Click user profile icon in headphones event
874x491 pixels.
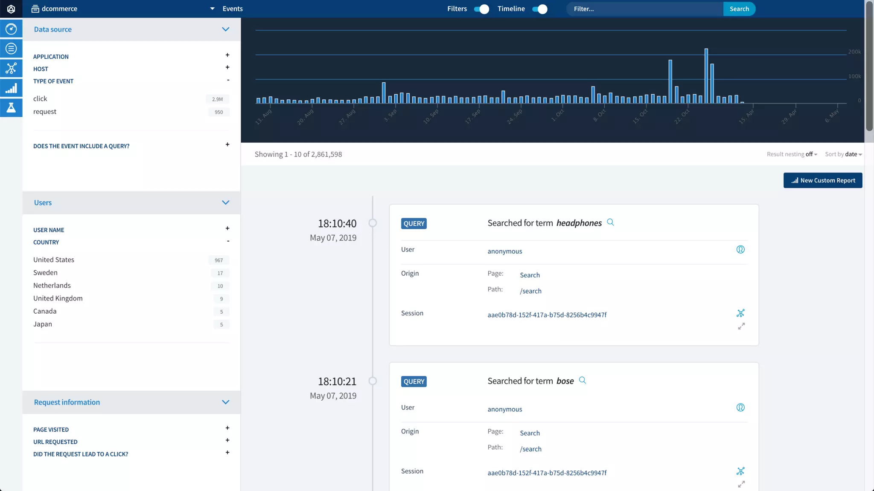coord(740,249)
